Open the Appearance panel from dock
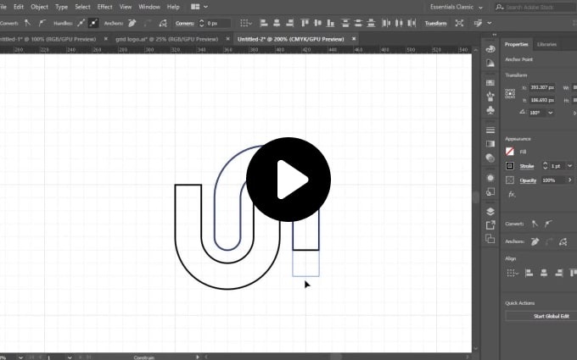 490,178
